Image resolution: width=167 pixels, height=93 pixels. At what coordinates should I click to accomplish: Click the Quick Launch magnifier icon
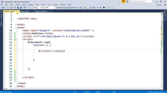(153, 1)
